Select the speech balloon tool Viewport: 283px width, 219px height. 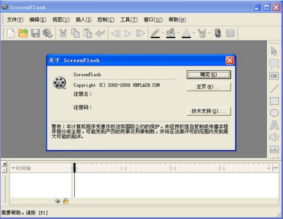tap(274, 64)
